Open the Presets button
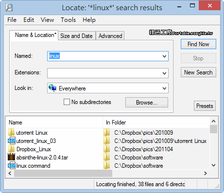Screen dimensions: 224x193 pos(205,106)
